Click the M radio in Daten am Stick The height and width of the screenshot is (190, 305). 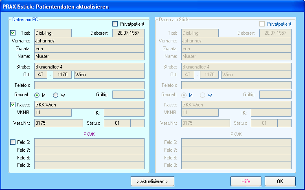(184, 95)
